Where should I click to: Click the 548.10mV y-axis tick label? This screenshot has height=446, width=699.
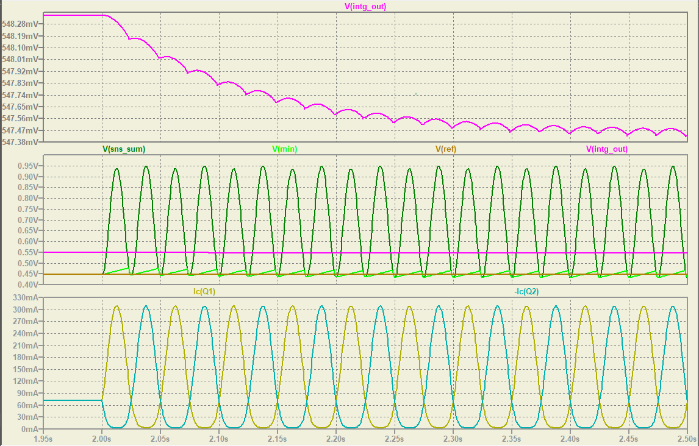(x=20, y=48)
